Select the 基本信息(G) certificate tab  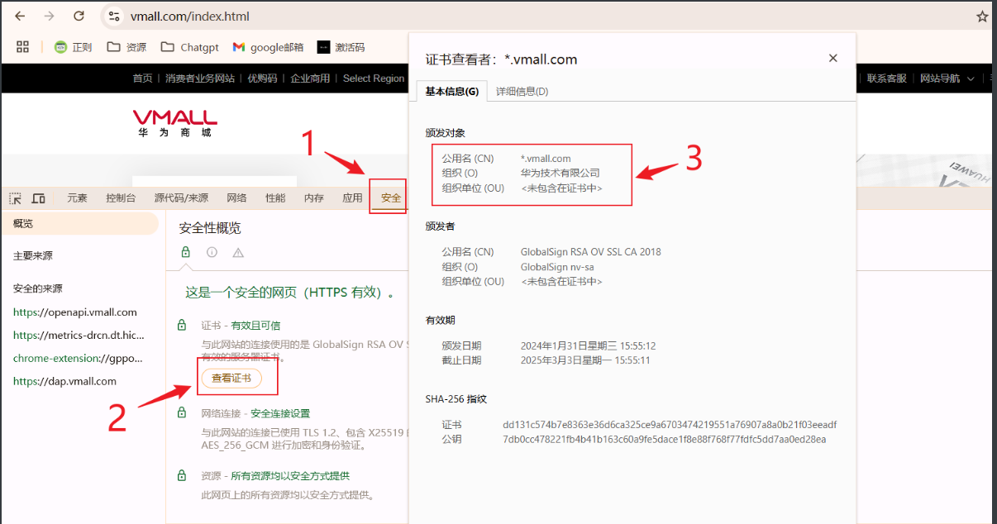(x=451, y=91)
